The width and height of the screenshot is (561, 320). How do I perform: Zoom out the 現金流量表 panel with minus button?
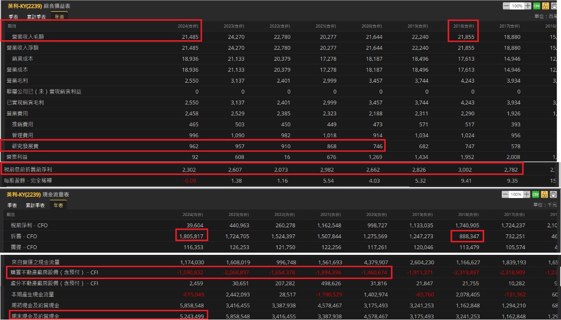[x=506, y=195]
